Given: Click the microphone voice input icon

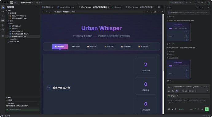Looking at the screenshot, I should click(202, 109).
